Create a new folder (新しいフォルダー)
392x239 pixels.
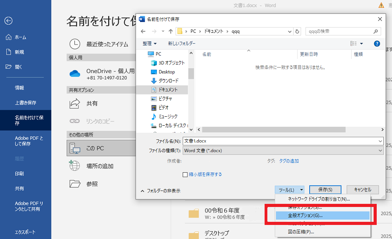point(182,44)
